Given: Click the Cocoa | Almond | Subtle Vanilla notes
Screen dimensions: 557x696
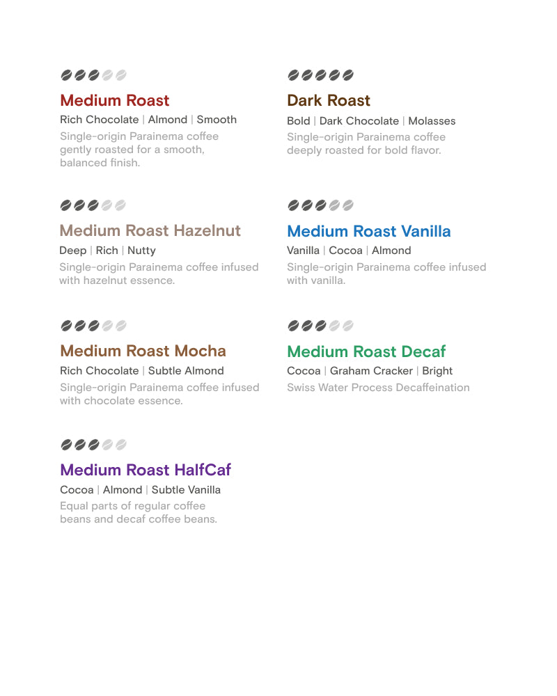Looking at the screenshot, I should (x=140, y=490).
